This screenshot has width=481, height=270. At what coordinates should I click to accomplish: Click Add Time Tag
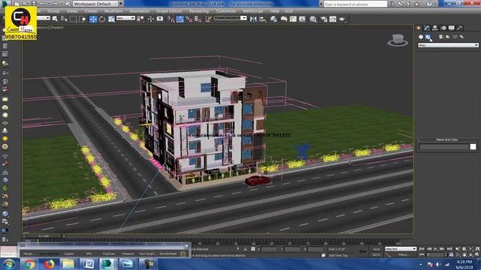338,255
